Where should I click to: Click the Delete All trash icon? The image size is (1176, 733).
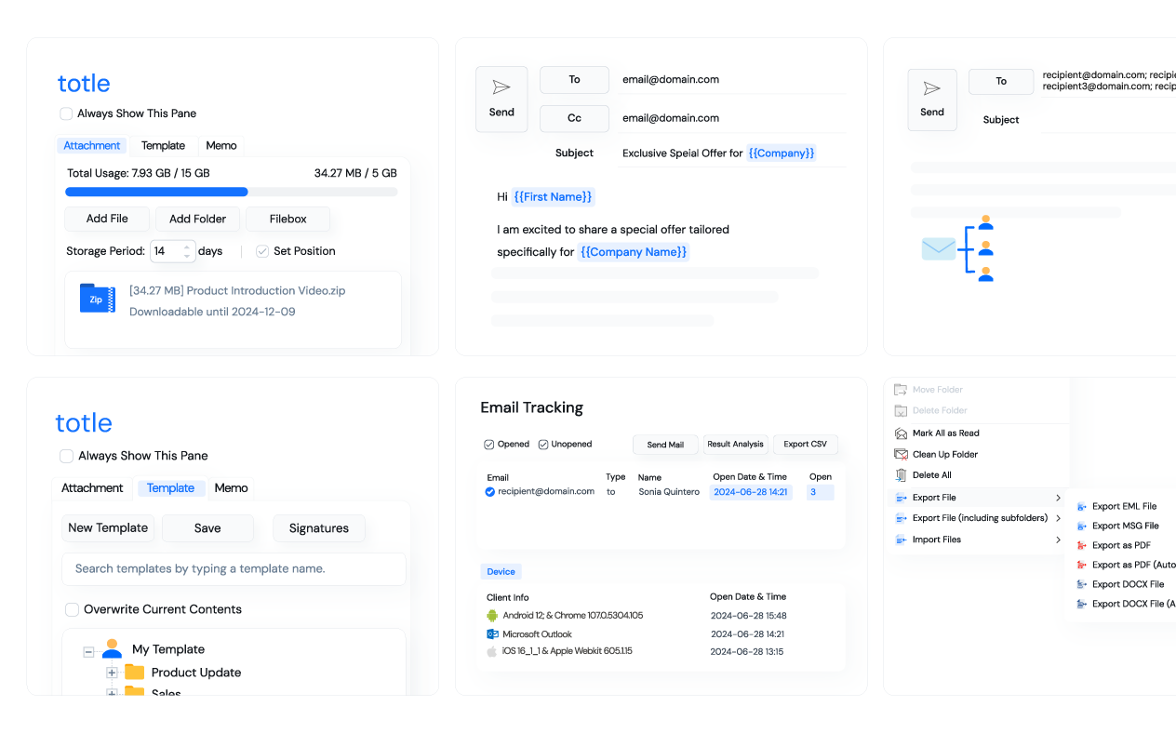900,474
